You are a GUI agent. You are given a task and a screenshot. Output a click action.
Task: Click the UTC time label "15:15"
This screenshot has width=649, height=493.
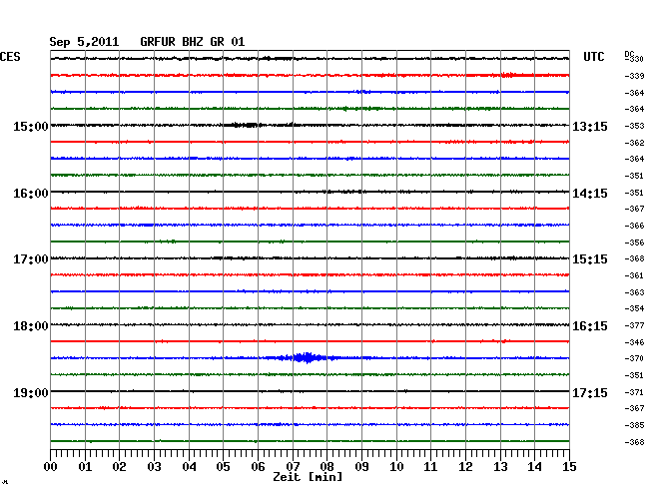click(x=590, y=259)
